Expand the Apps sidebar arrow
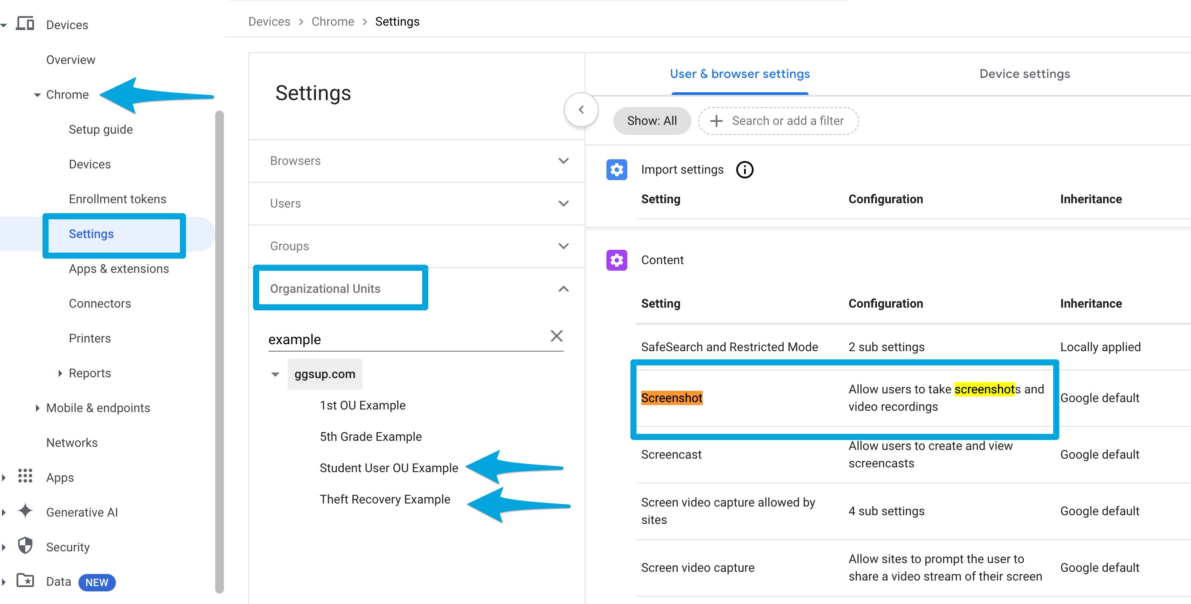 (x=3, y=477)
